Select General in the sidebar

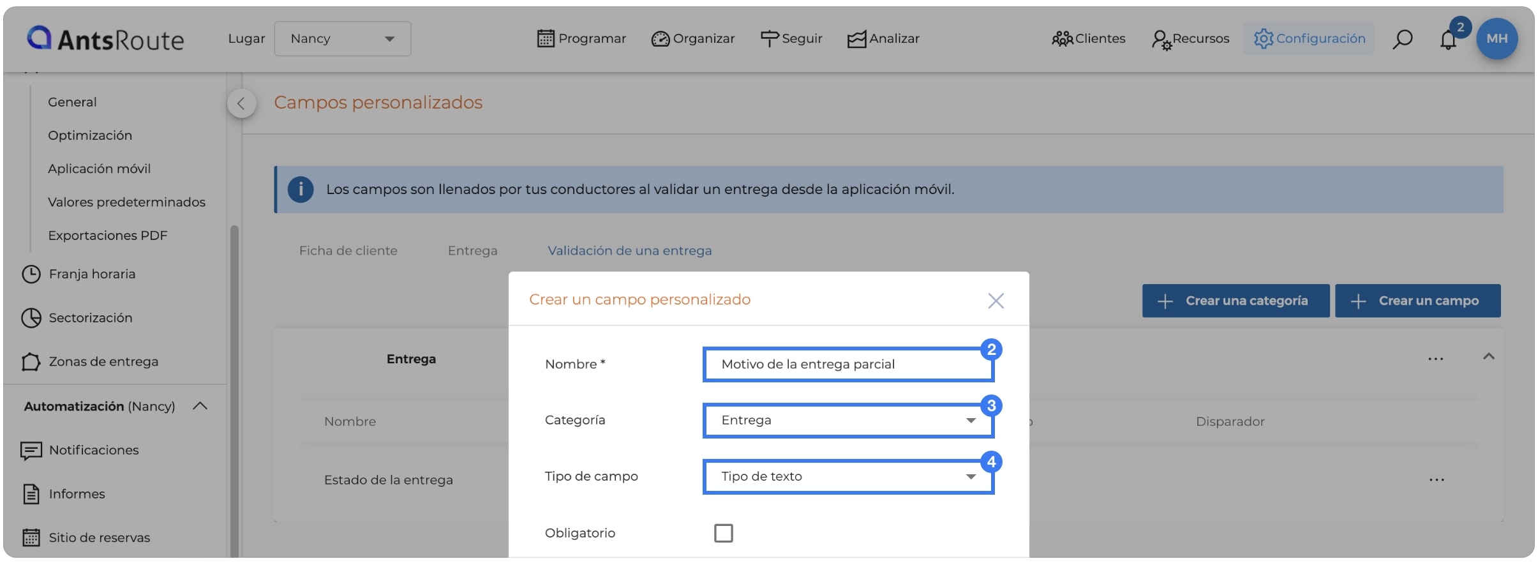pyautogui.click(x=72, y=102)
